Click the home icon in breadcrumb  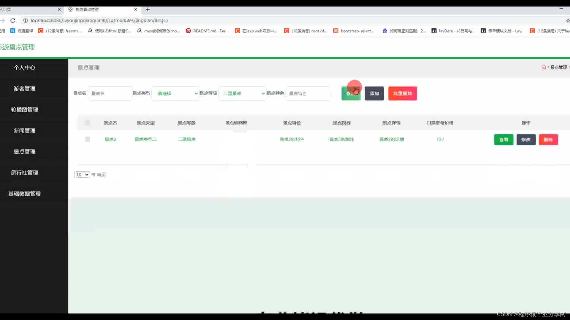(x=543, y=67)
